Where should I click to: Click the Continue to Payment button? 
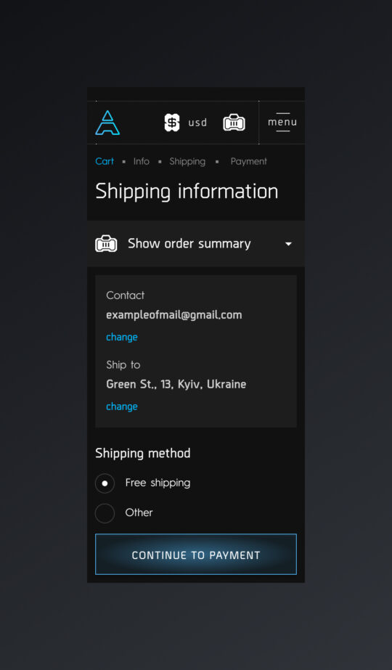[196, 554]
